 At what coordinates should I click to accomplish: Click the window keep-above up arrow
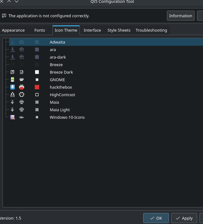point(9,1)
